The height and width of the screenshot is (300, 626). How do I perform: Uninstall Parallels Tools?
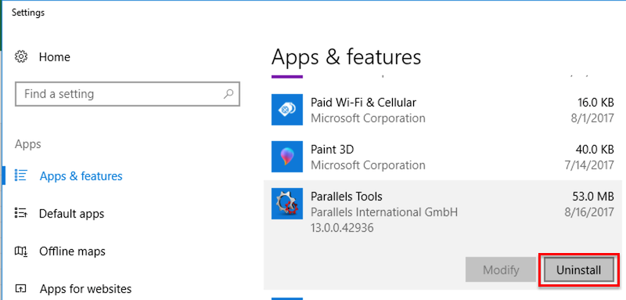[578, 270]
